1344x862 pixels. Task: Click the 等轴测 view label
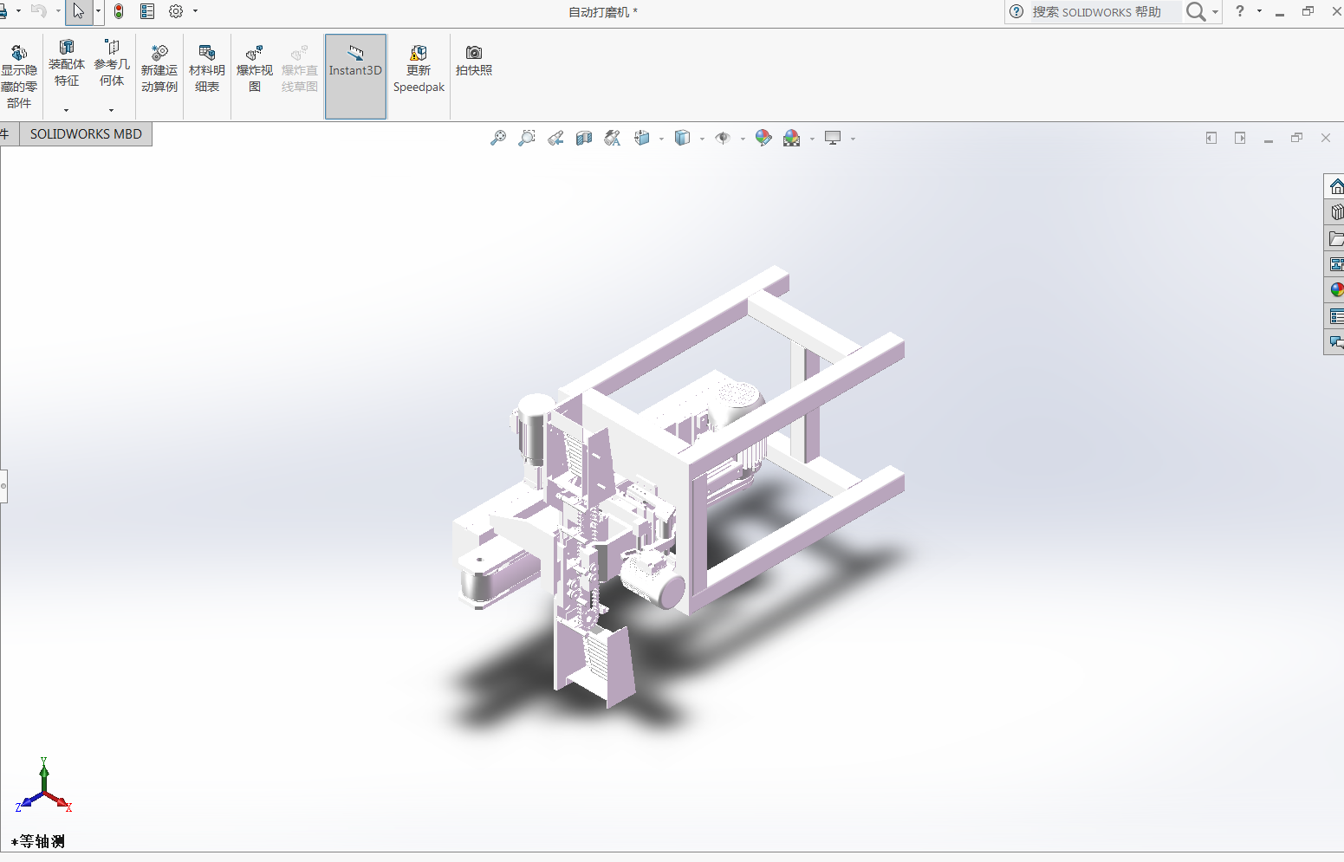coord(38,841)
